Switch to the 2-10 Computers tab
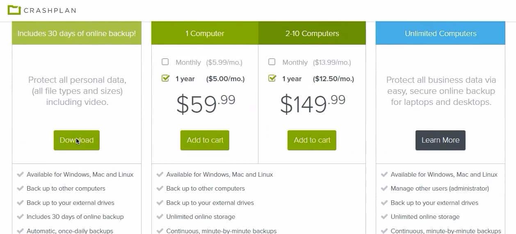Viewport: 516px width, 234px height. (x=312, y=33)
